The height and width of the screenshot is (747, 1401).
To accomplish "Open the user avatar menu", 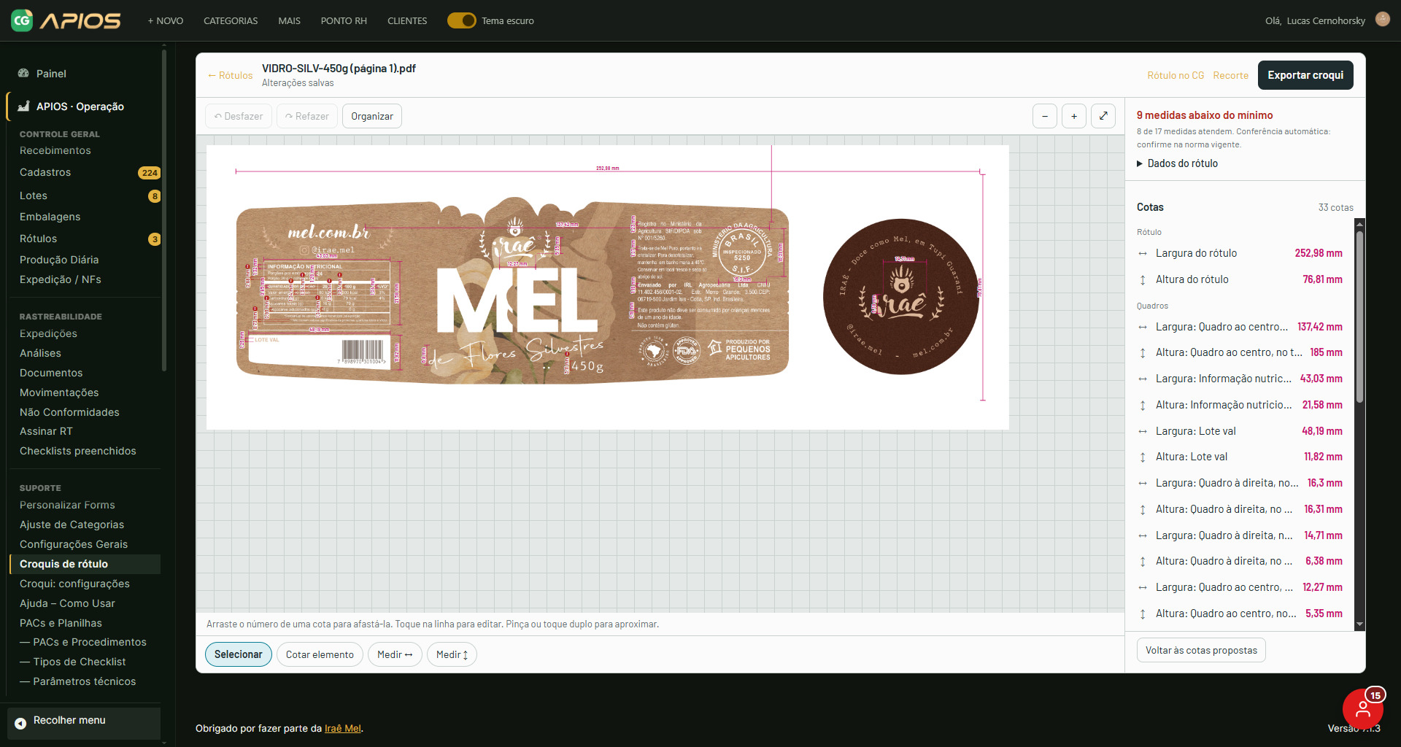I will tap(1383, 20).
